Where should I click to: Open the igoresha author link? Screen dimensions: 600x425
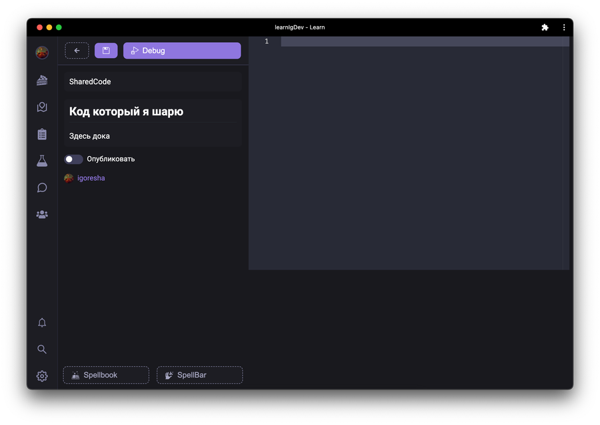coord(91,178)
